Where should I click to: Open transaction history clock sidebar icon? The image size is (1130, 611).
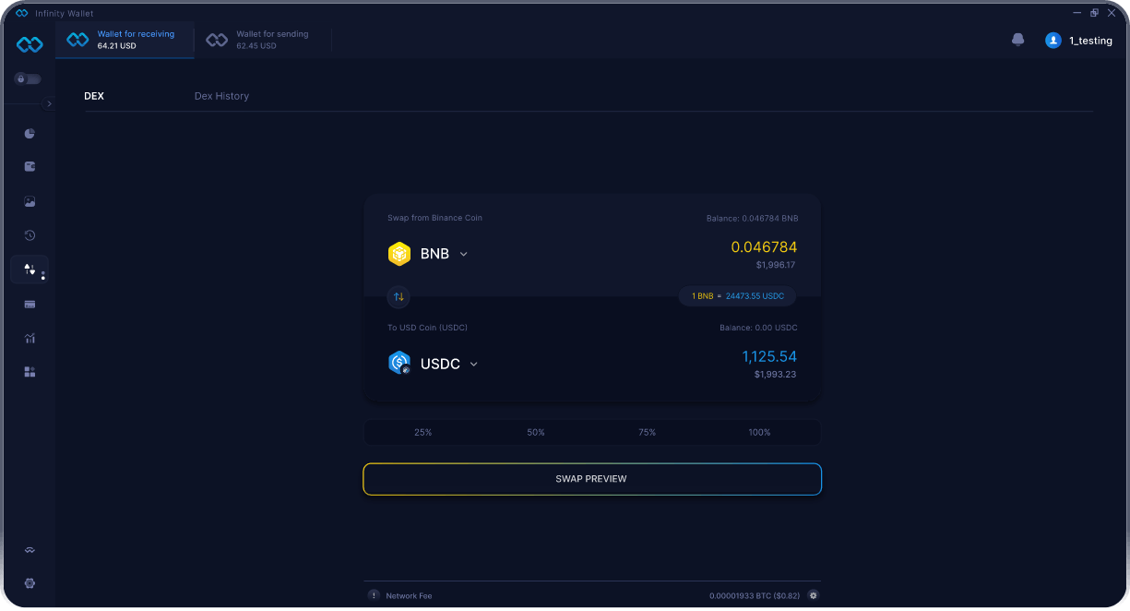pyautogui.click(x=30, y=235)
